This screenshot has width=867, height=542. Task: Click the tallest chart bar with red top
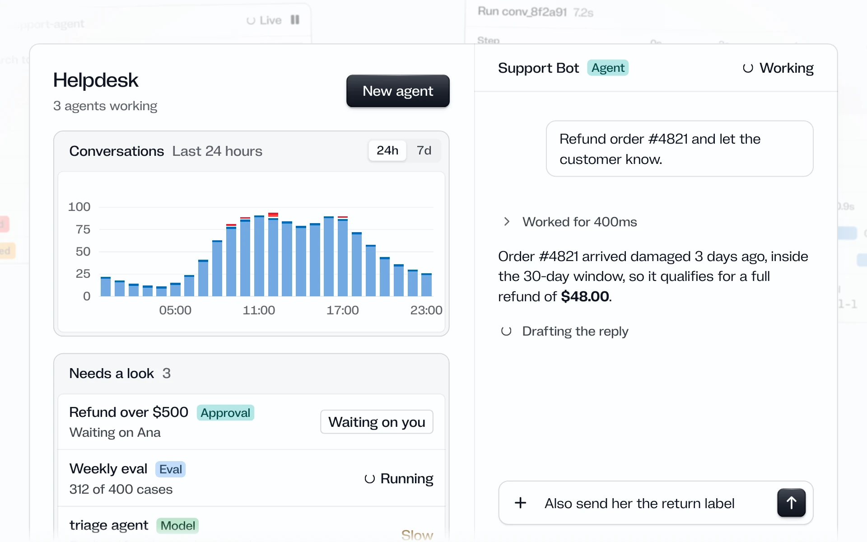(273, 254)
